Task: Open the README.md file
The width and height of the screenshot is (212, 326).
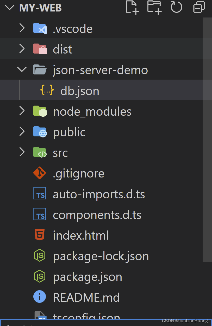Action: point(86,297)
